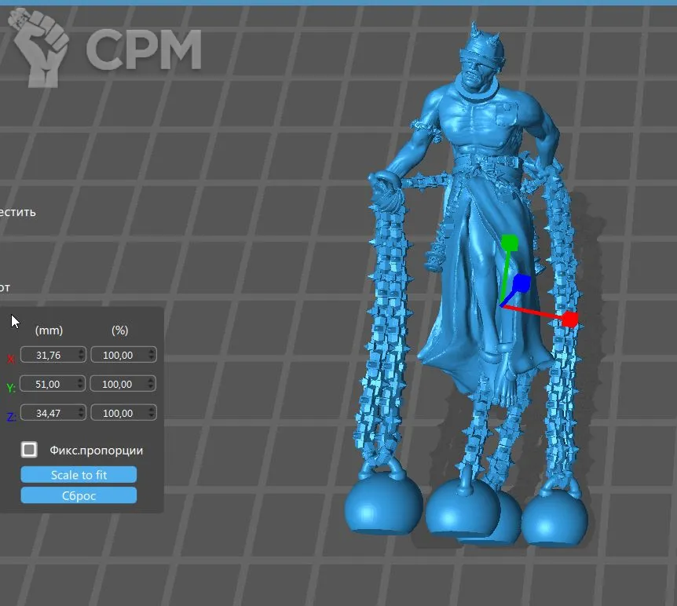Click the Y mm field spinner arrows
677x606 pixels.
click(x=81, y=385)
